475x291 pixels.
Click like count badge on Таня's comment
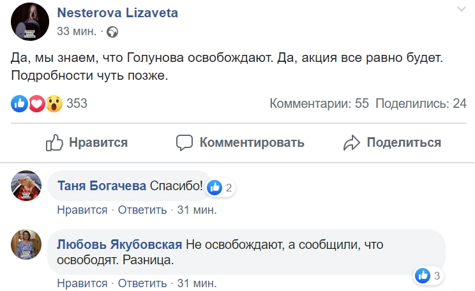pos(220,188)
